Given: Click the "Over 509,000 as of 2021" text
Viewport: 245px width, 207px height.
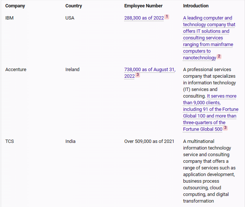Looking at the screenshot, I should pos(149,141).
